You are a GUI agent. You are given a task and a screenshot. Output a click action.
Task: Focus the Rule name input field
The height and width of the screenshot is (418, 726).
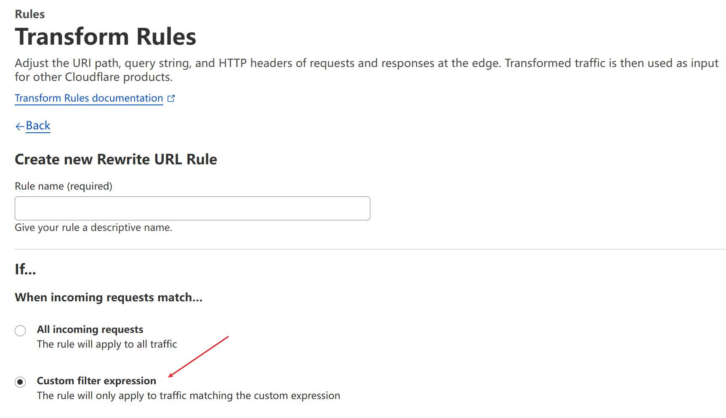click(192, 208)
